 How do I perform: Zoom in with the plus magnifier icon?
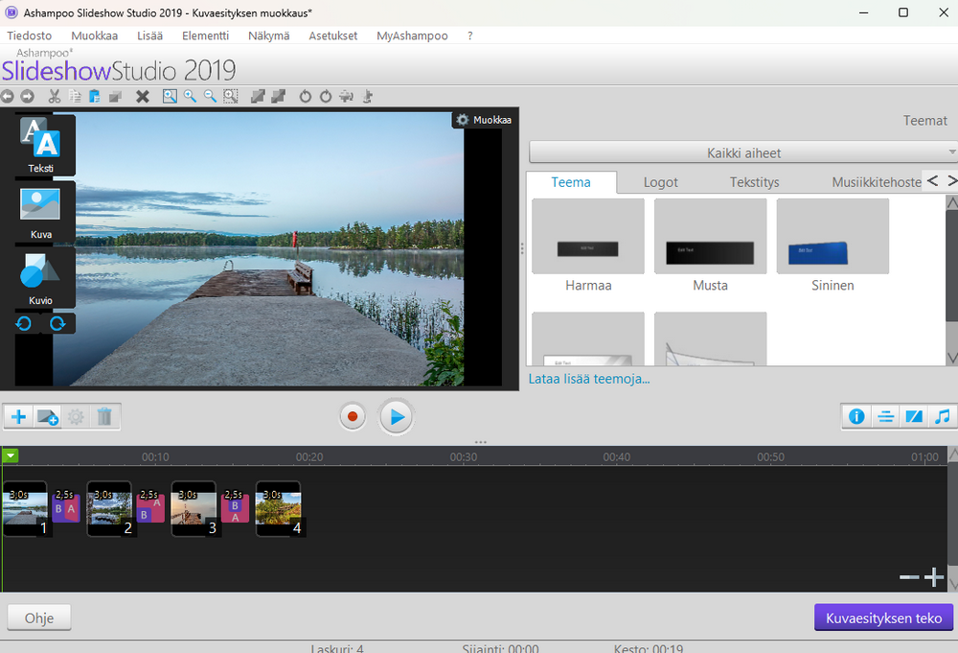tap(190, 96)
